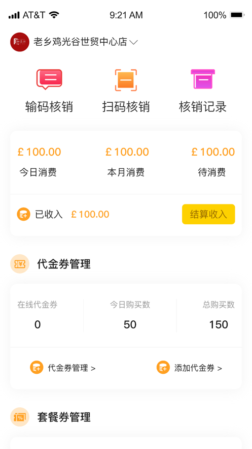The width and height of the screenshot is (252, 449).
Task: Tap the coin icon beside 已收入
Action: coord(23,214)
